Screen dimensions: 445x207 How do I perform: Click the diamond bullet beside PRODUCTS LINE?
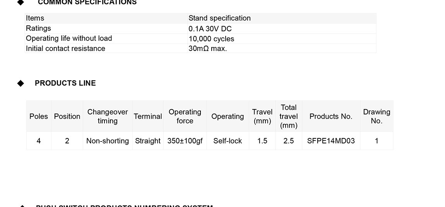(21, 83)
